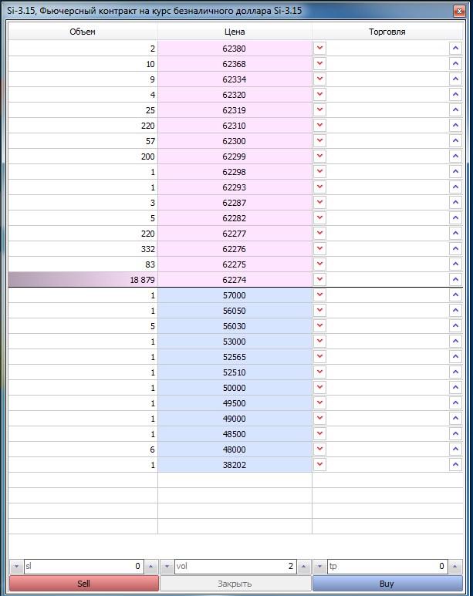Click red sell arrow at price 62274
The width and height of the screenshot is (473, 596).
click(x=319, y=279)
